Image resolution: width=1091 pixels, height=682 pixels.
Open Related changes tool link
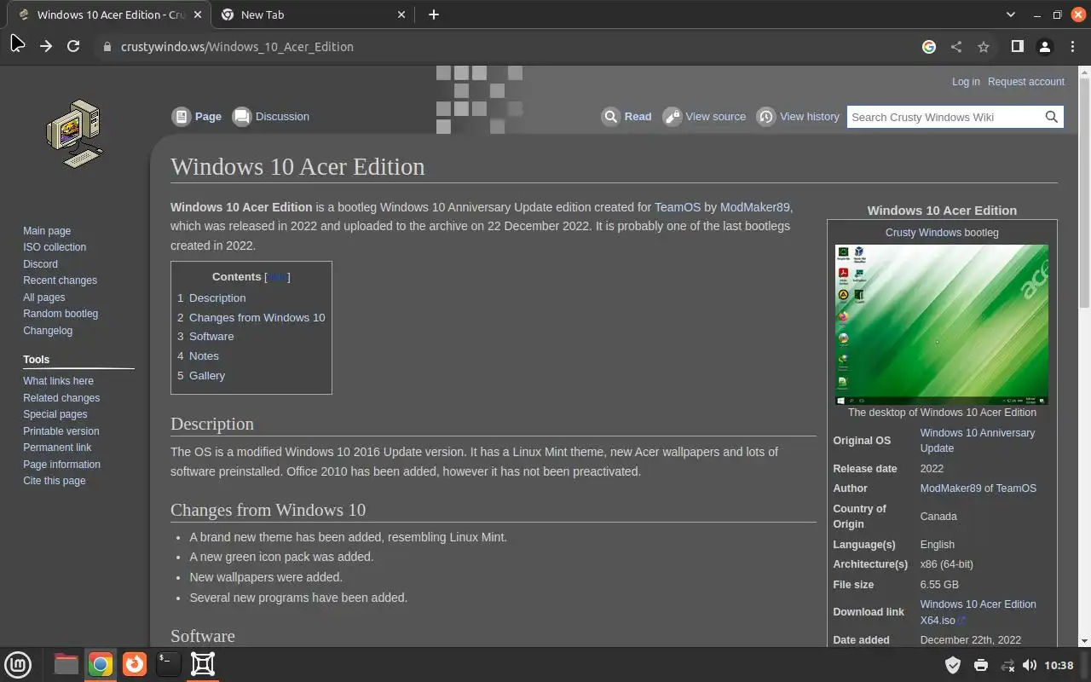[x=61, y=398]
